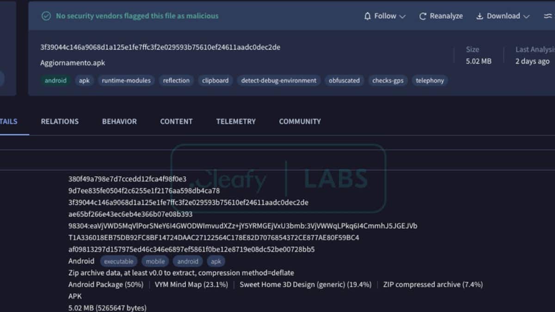Screen dimensions: 555x312
Task: Select the CONTENT tab
Action: pos(176,122)
